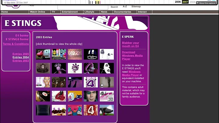Open the Documentaries menu item

coord(123,12)
